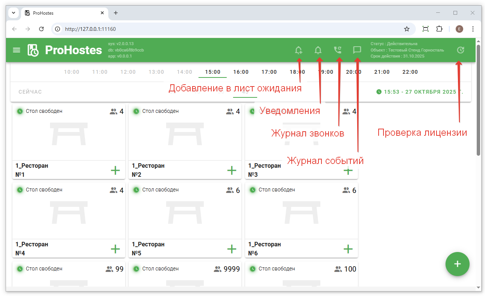Add a booking to table №2
Screen dimensions: 485x299
(x=232, y=170)
